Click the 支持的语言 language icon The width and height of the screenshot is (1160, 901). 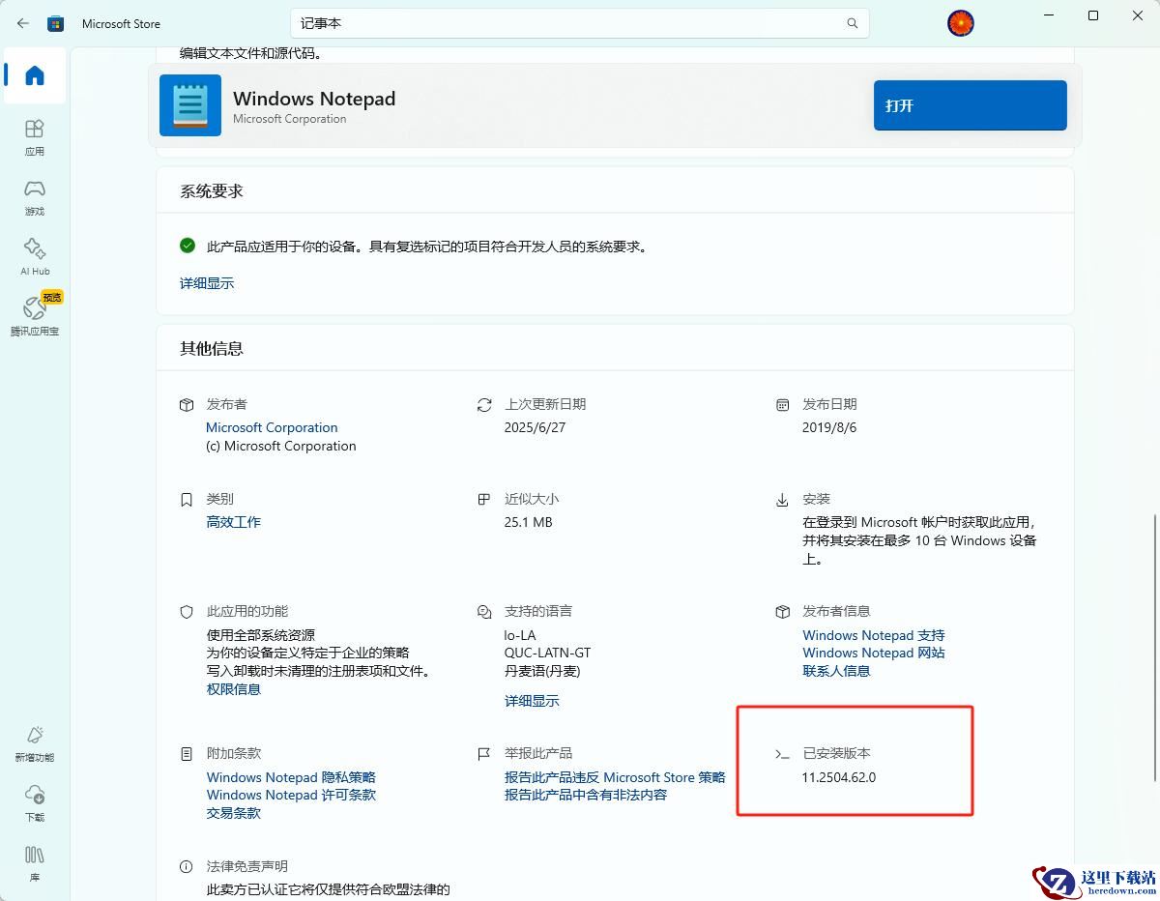[x=484, y=612]
